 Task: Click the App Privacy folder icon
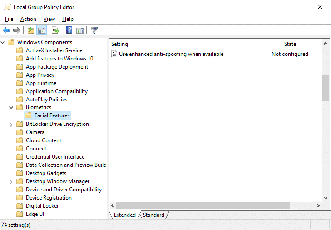coord(20,75)
